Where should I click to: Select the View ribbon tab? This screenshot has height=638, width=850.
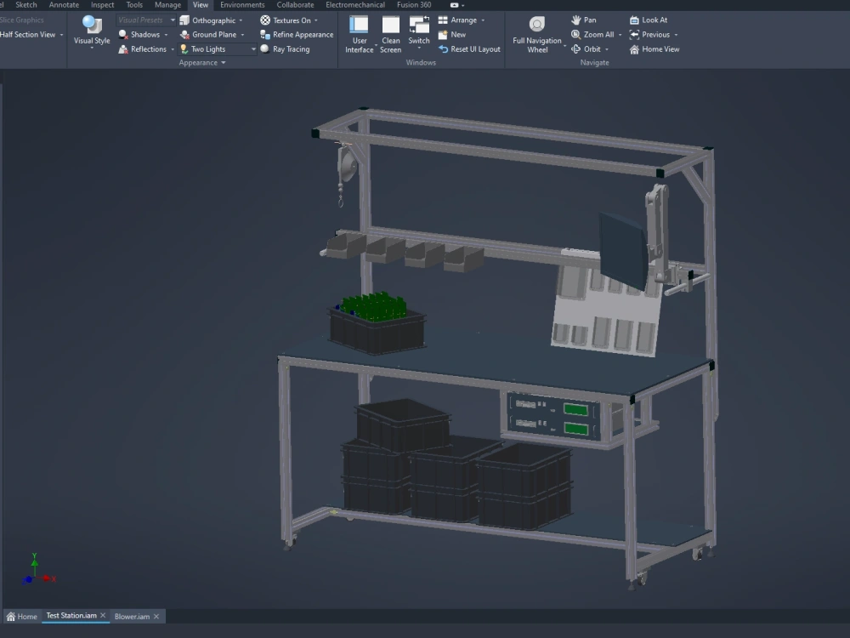pyautogui.click(x=201, y=5)
